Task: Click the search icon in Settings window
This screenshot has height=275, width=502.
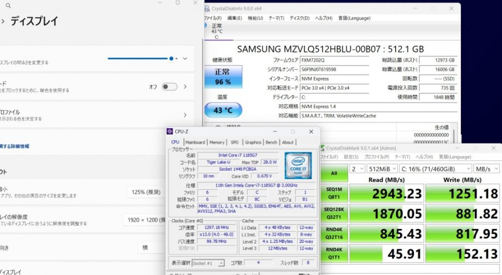Action: (9, 6)
